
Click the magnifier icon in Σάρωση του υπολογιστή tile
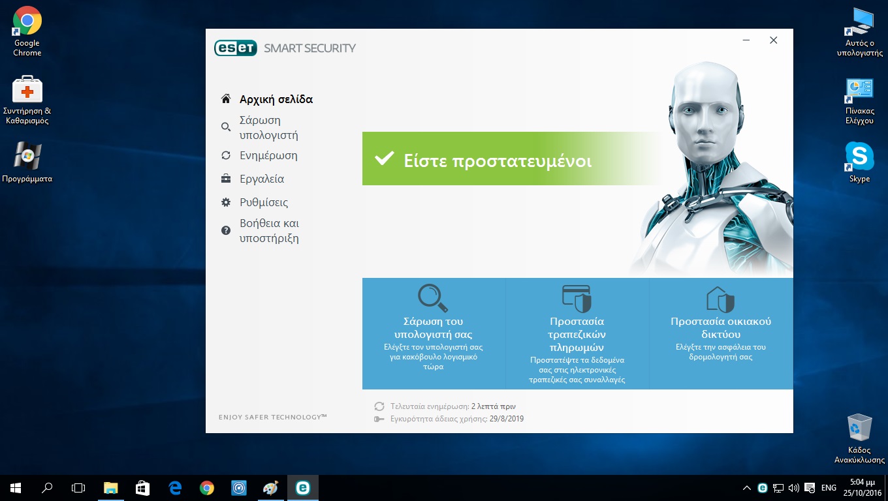[x=433, y=298]
